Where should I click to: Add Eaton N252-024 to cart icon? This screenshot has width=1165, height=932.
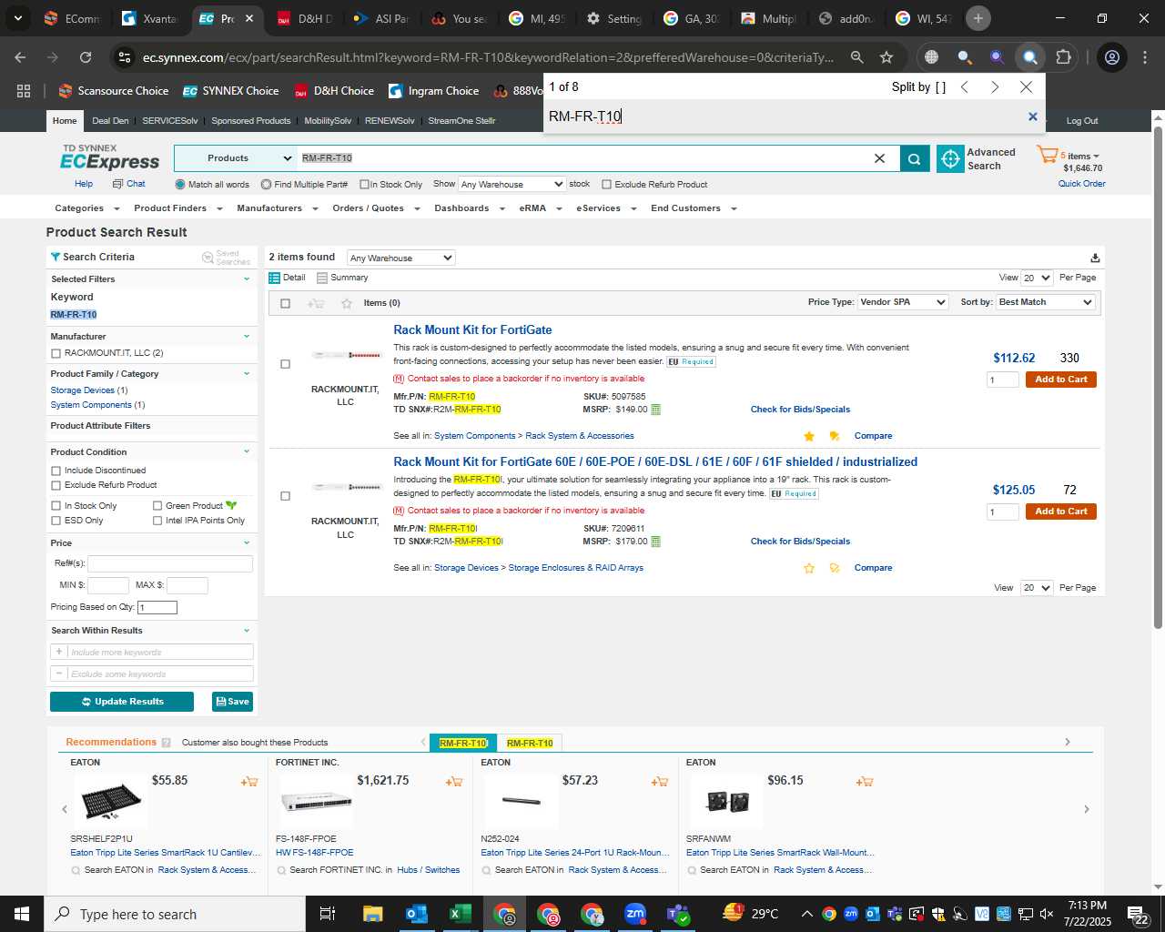pos(660,781)
